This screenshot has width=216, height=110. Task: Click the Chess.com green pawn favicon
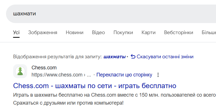20,71
